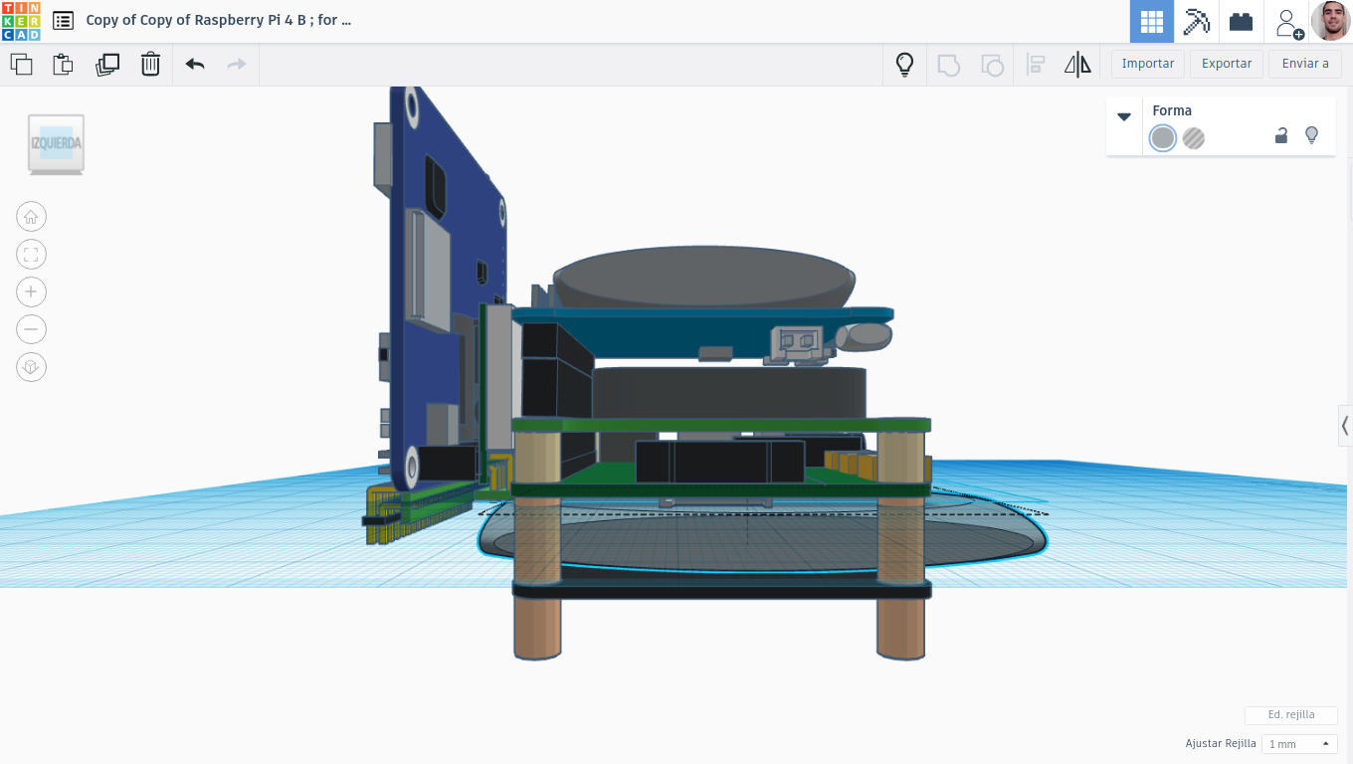Click the IZQUIERDA view cube
This screenshot has width=1353, height=764.
[56, 144]
